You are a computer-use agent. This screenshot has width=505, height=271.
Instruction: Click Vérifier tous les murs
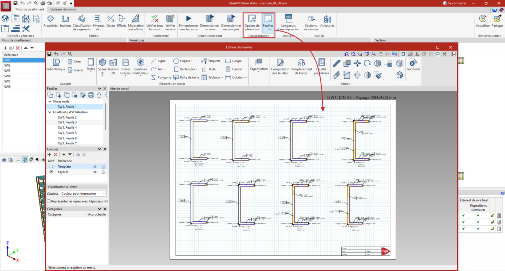155,23
